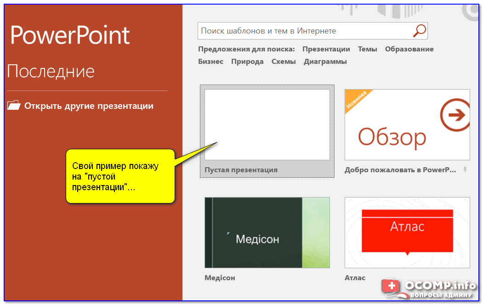This screenshot has height=305, width=483.
Task: Choose 'Диаграммы' search suggestion
Action: [x=325, y=62]
